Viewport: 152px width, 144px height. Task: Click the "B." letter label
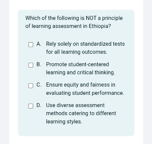point(39,64)
